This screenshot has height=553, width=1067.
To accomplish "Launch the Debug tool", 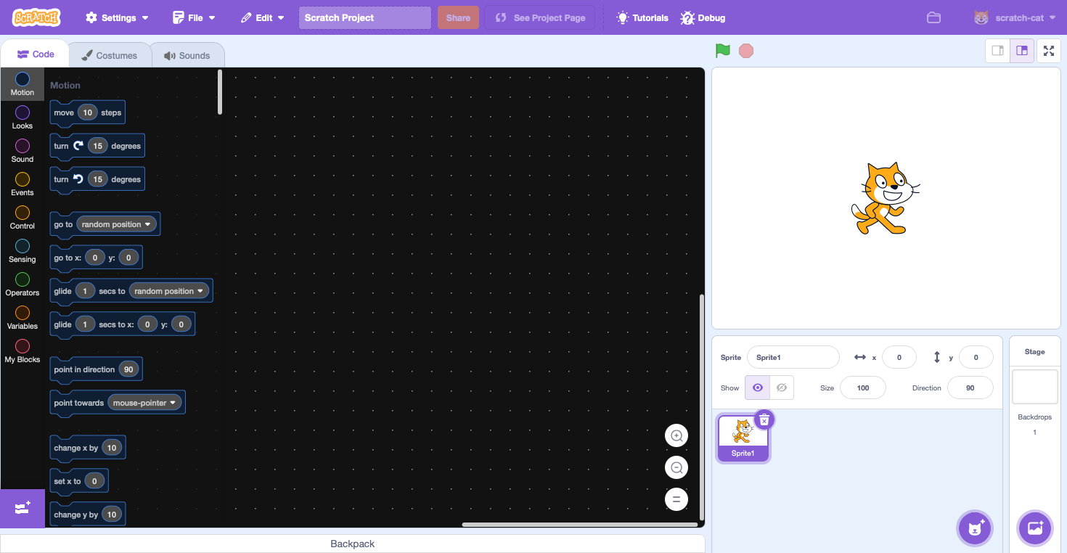I will (702, 17).
